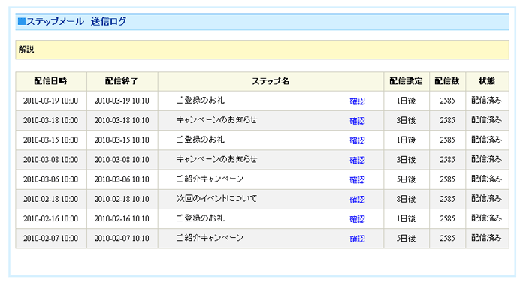Click the 解説 explanation box
The height and width of the screenshot is (283, 526).
[x=262, y=50]
